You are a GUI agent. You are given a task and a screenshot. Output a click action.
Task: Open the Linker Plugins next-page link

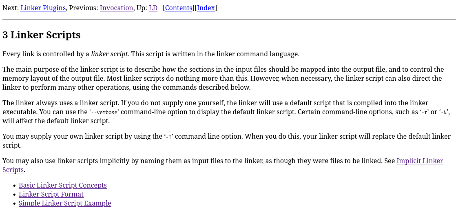(43, 8)
